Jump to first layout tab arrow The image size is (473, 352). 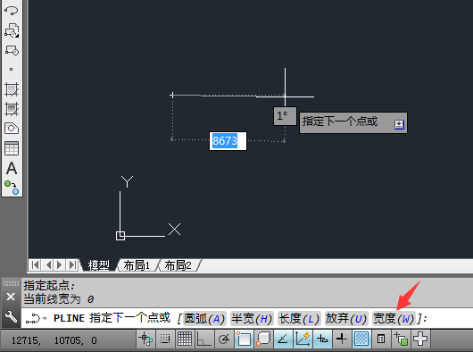(x=35, y=265)
